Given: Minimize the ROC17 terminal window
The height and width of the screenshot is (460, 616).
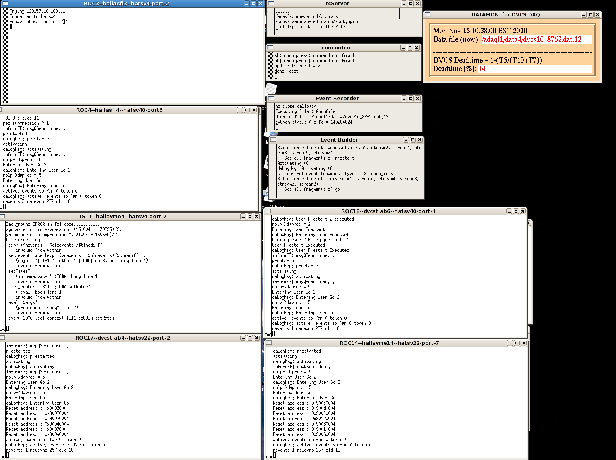Looking at the screenshot, I should click(x=243, y=338).
